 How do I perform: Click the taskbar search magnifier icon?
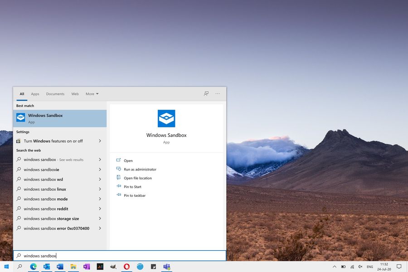(x=20, y=267)
